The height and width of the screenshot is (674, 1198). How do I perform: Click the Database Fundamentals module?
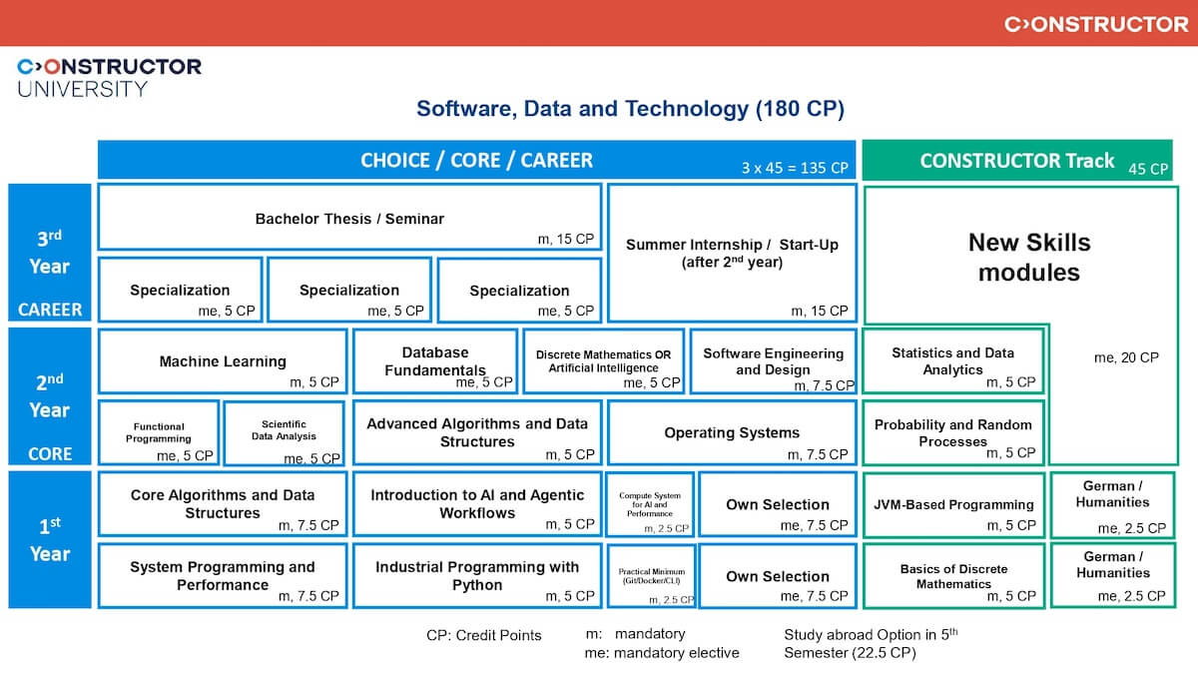435,361
